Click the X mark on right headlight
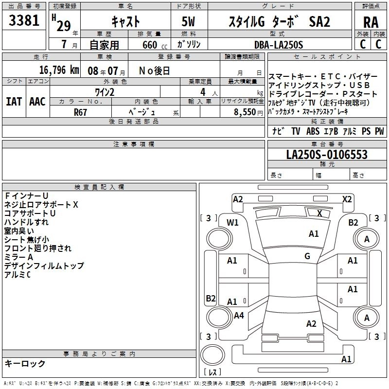Viewport: 389px width, 389px height. pyautogui.click(x=319, y=213)
